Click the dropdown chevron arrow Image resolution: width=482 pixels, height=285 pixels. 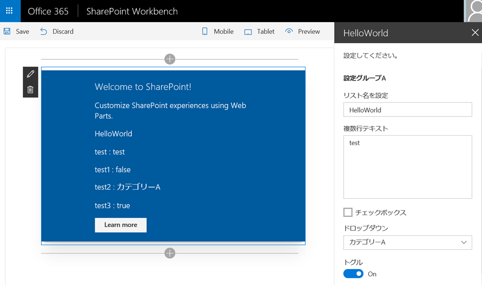pos(464,242)
